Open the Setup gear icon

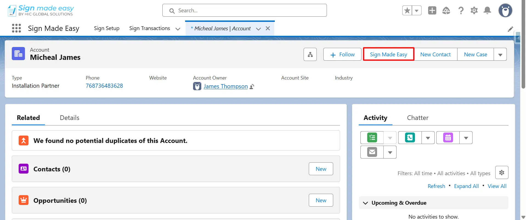coord(474,10)
